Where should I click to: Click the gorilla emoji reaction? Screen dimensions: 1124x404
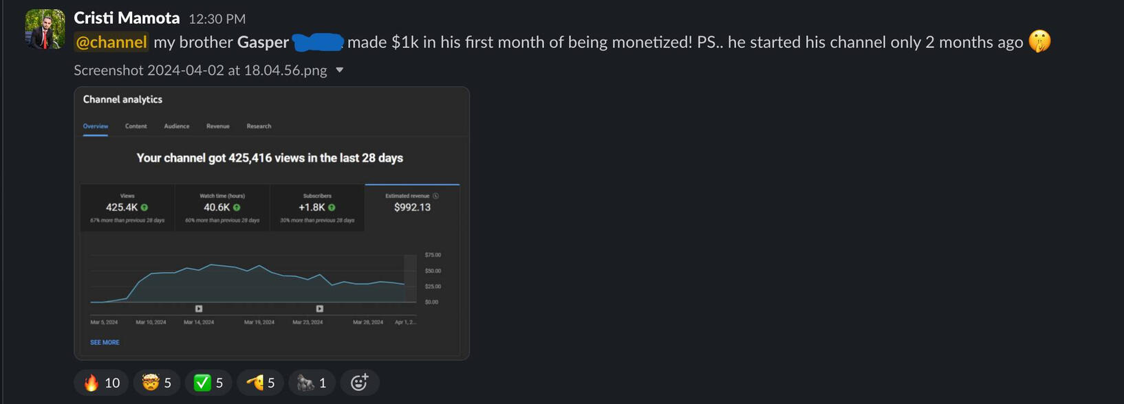tap(312, 383)
